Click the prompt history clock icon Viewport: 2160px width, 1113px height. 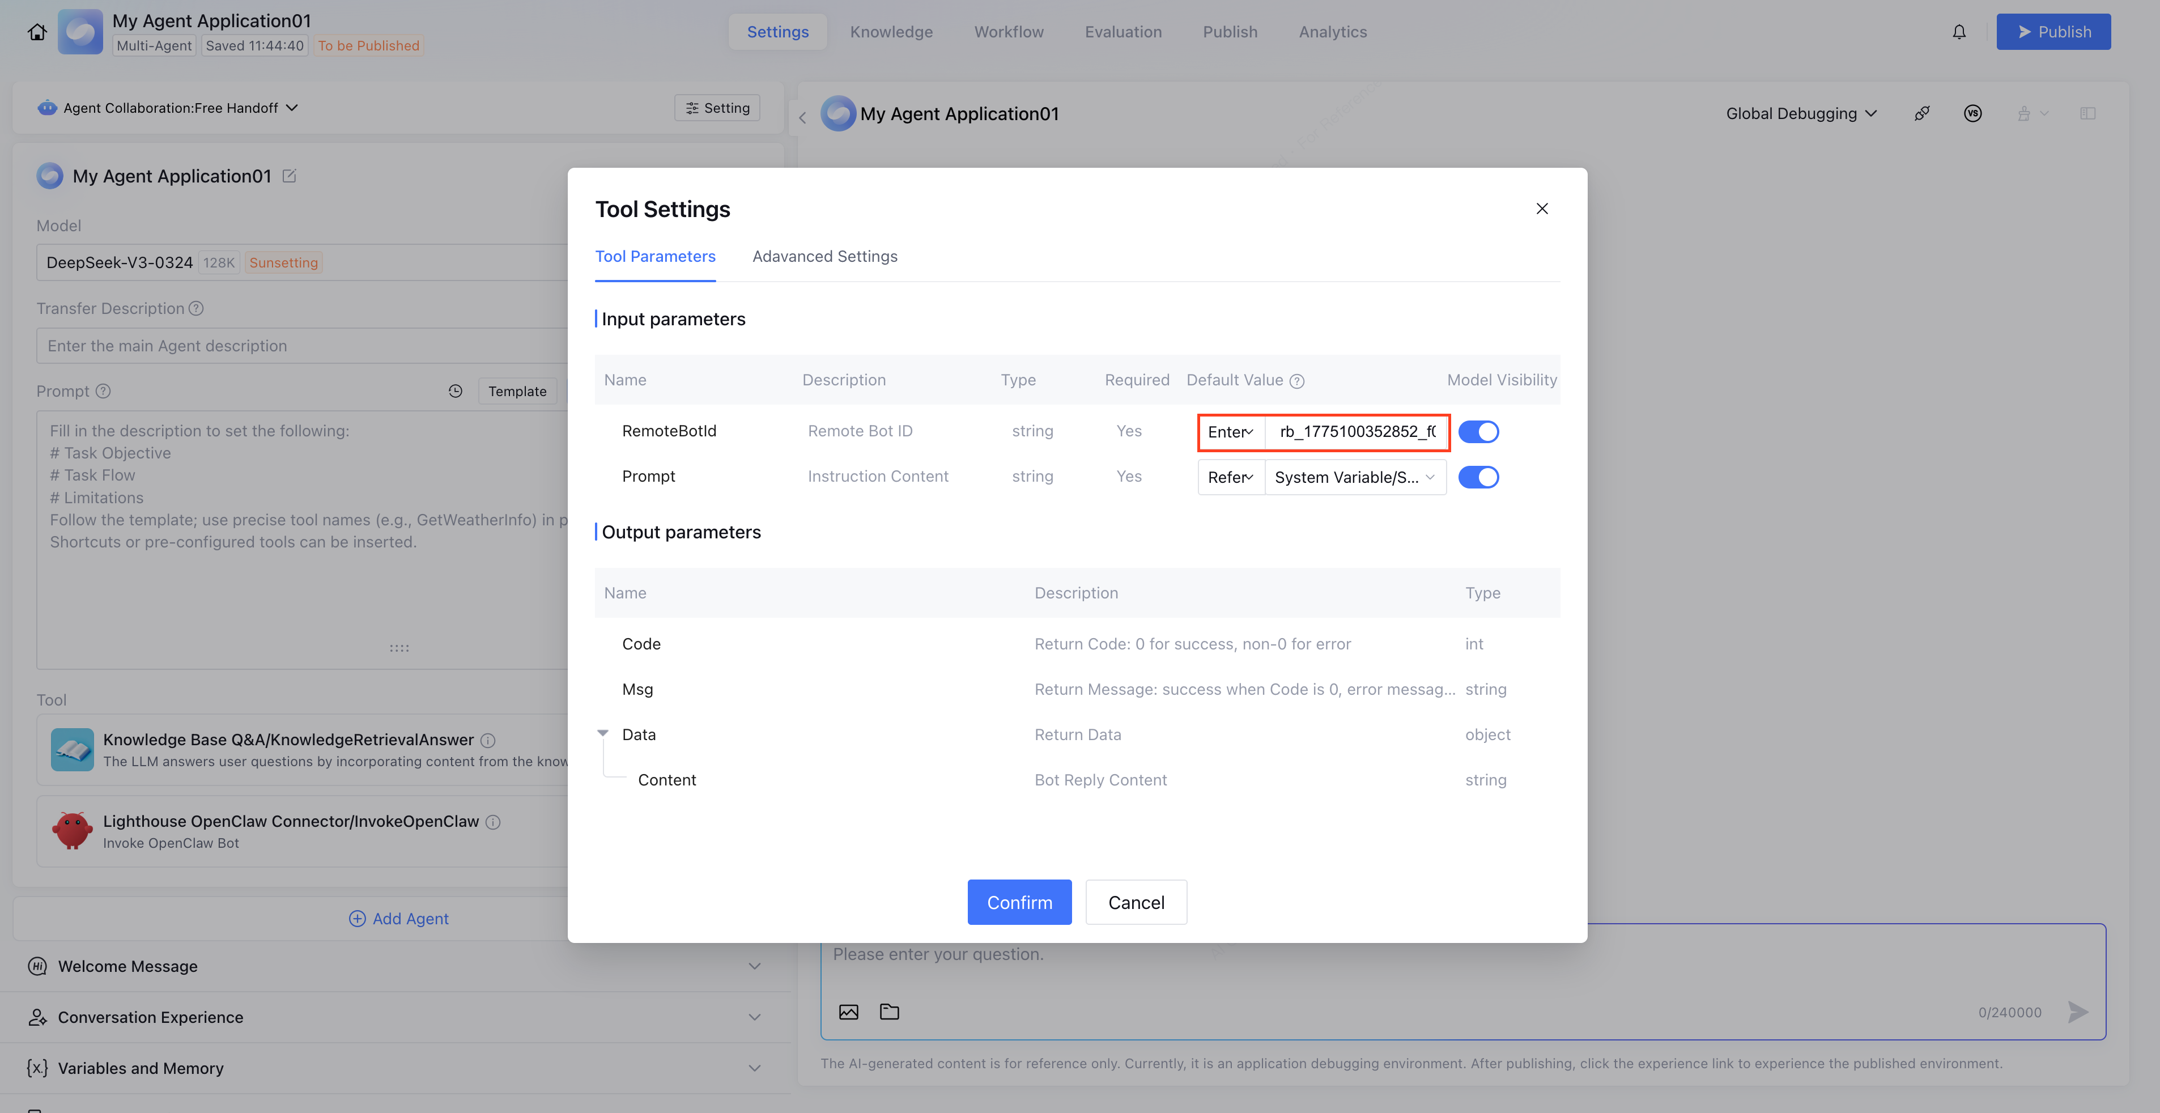(x=456, y=391)
